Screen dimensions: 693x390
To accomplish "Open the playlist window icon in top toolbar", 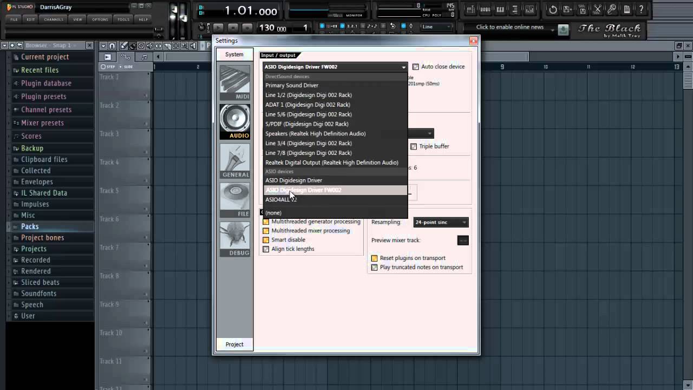I will [471, 9].
